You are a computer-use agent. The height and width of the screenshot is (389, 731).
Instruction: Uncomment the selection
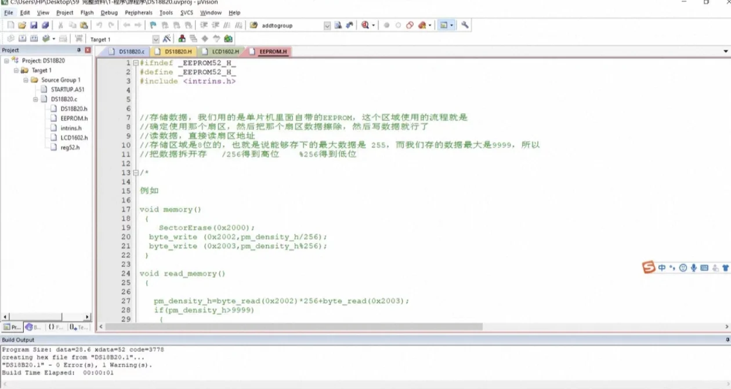238,25
